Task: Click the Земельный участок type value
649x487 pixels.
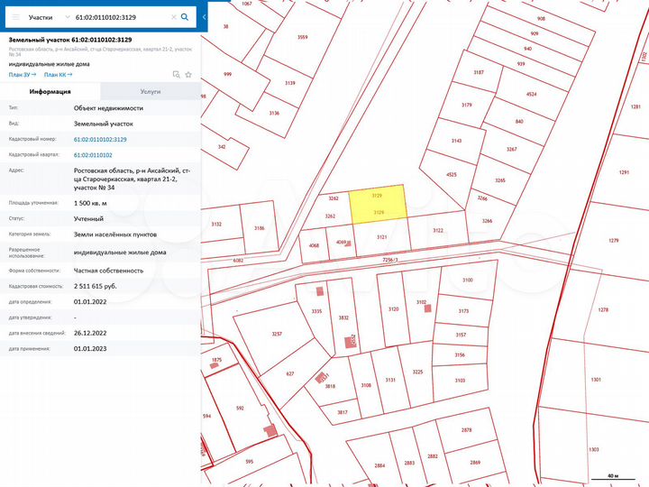Action: [x=104, y=124]
